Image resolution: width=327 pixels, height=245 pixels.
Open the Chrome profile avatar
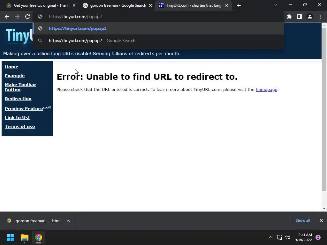(310, 17)
